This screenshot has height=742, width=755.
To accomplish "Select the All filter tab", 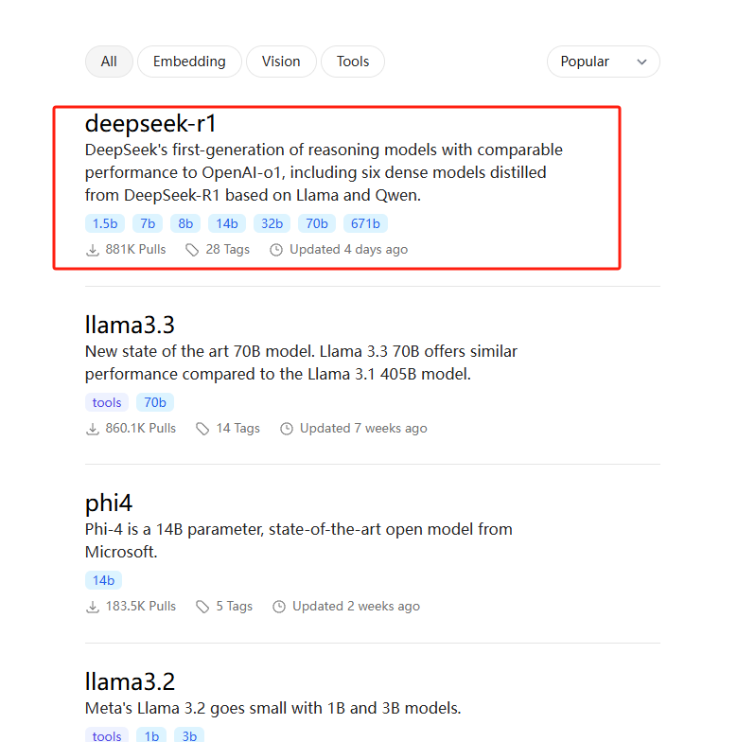I will 109,62.
